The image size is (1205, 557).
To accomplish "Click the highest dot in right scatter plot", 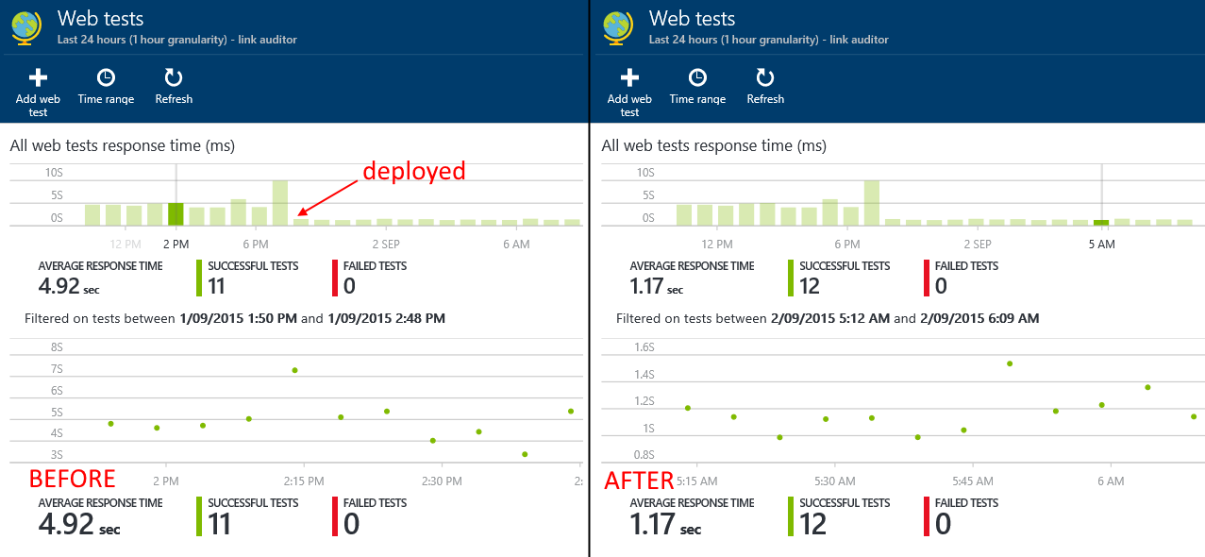I will click(x=1010, y=363).
